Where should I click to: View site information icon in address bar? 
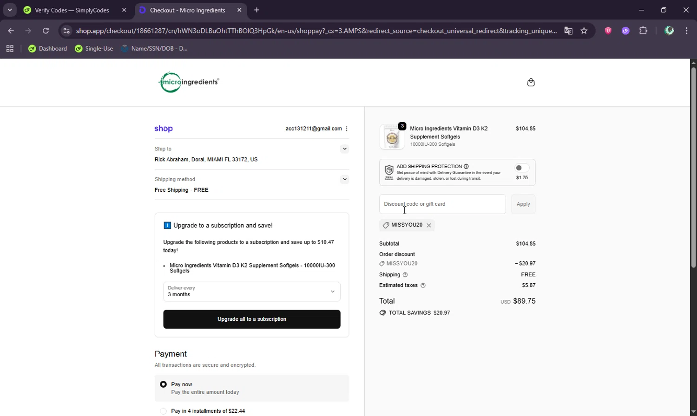pyautogui.click(x=66, y=31)
